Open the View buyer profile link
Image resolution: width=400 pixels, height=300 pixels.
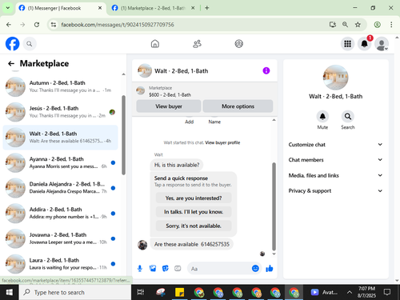(x=222, y=142)
